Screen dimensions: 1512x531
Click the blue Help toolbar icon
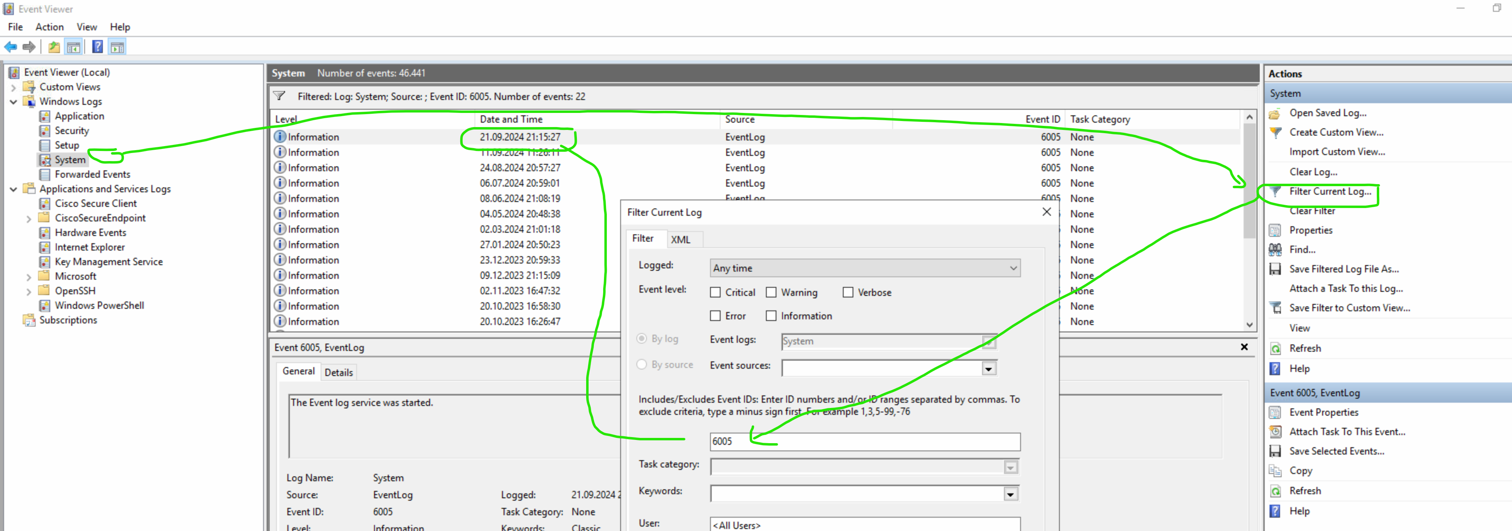coord(98,47)
